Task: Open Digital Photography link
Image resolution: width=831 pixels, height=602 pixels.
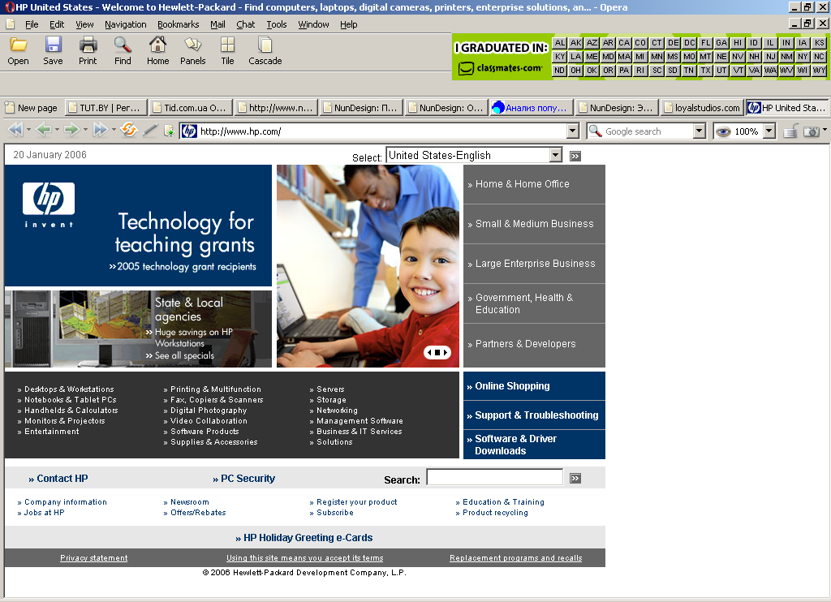Action: (209, 411)
